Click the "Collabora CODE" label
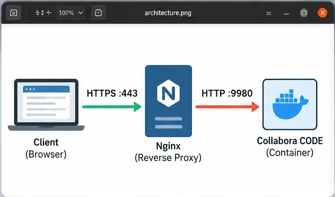 pos(290,141)
